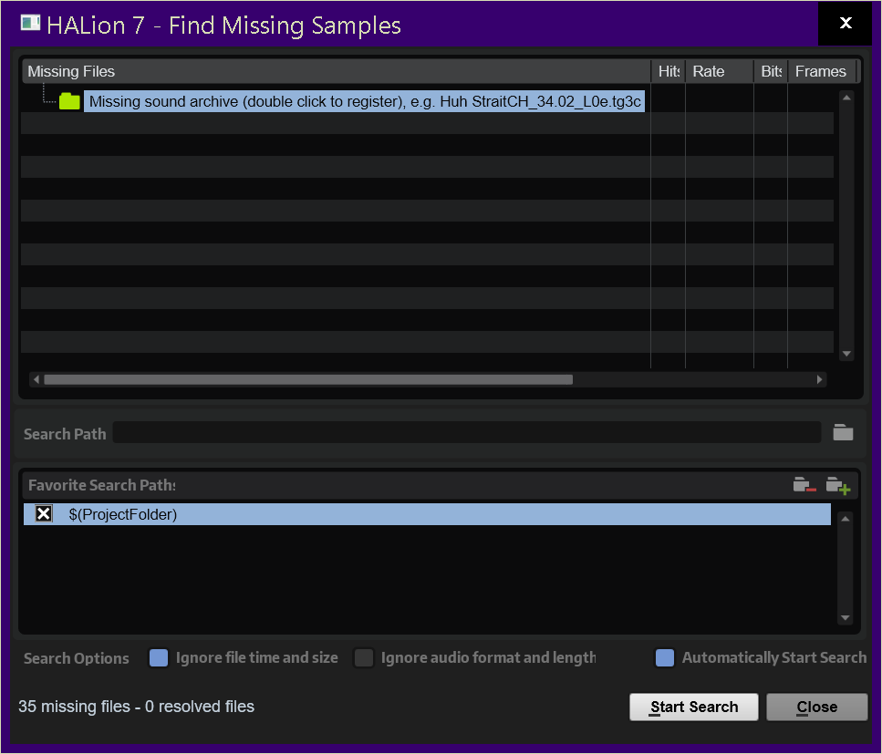Click the Start Search button
The height and width of the screenshot is (754, 882).
[693, 707]
